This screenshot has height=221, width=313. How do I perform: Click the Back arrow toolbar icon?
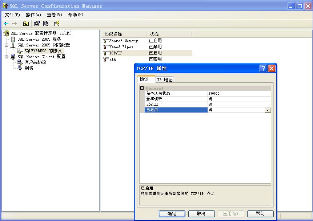point(6,24)
